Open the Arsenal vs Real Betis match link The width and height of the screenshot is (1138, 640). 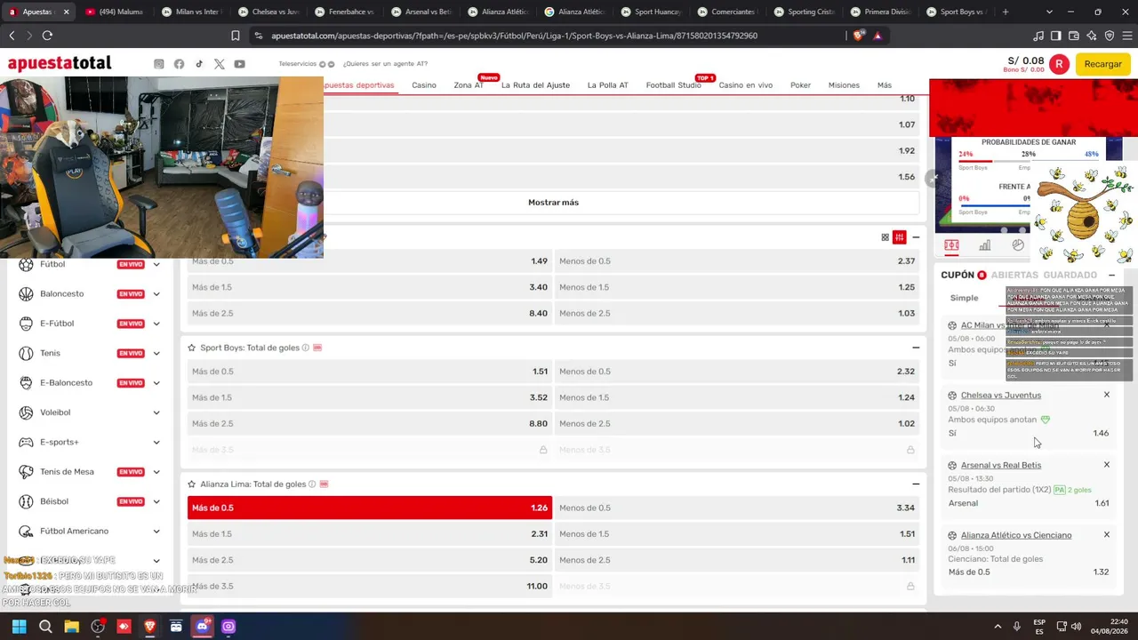[1001, 466]
